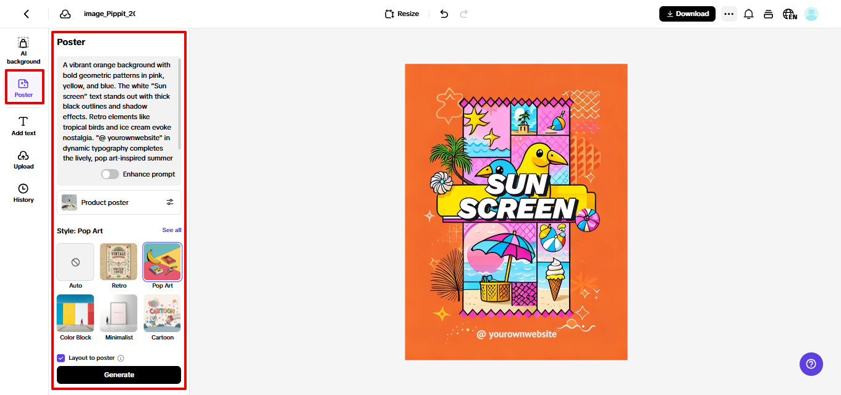Open the Product poster type selector
The height and width of the screenshot is (395, 841).
pos(119,202)
